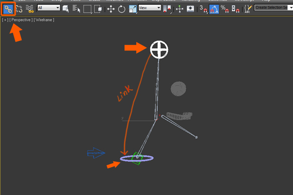
Task: Disable the Angle Snap toggle
Action: point(214,9)
